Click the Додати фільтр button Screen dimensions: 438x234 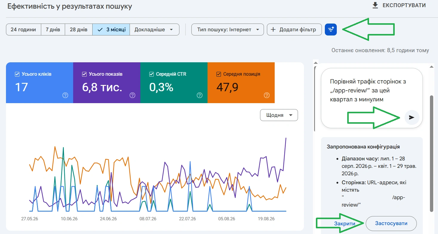[x=294, y=30]
